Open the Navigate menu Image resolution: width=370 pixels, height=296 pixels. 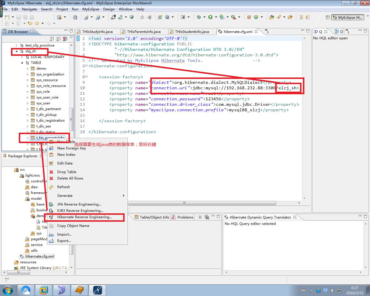coord(29,9)
